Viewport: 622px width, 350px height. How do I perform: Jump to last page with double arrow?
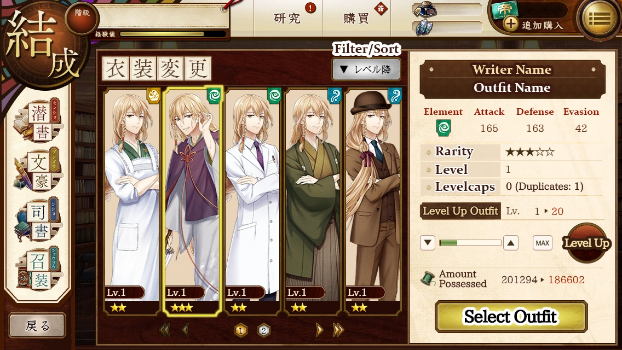pos(338,330)
